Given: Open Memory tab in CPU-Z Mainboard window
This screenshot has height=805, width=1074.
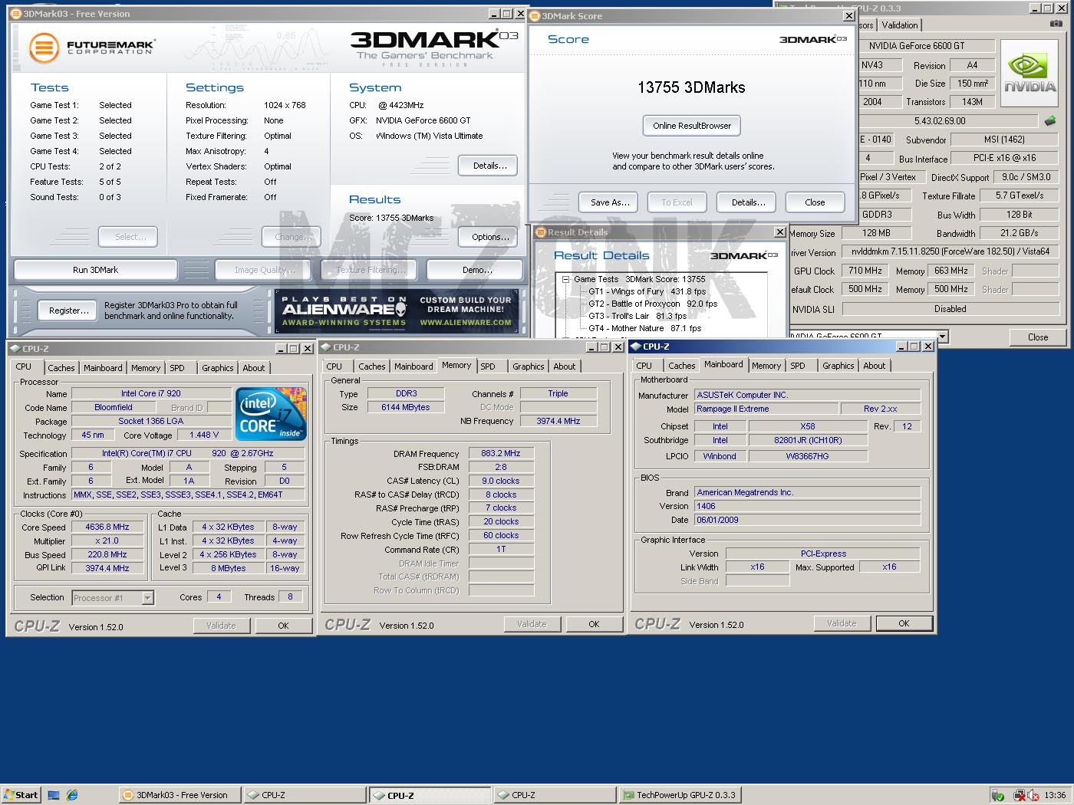Looking at the screenshot, I should [766, 366].
